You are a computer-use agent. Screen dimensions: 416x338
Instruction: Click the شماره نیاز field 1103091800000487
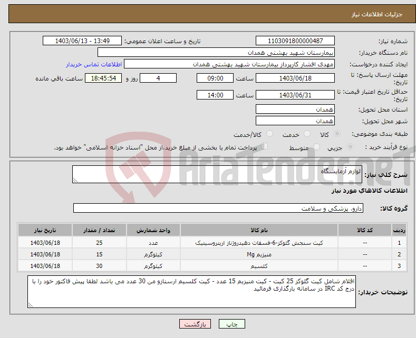295,41
